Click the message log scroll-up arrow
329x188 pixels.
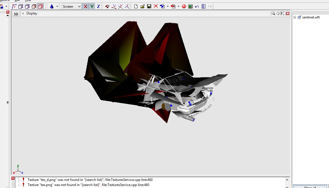coord(287,180)
